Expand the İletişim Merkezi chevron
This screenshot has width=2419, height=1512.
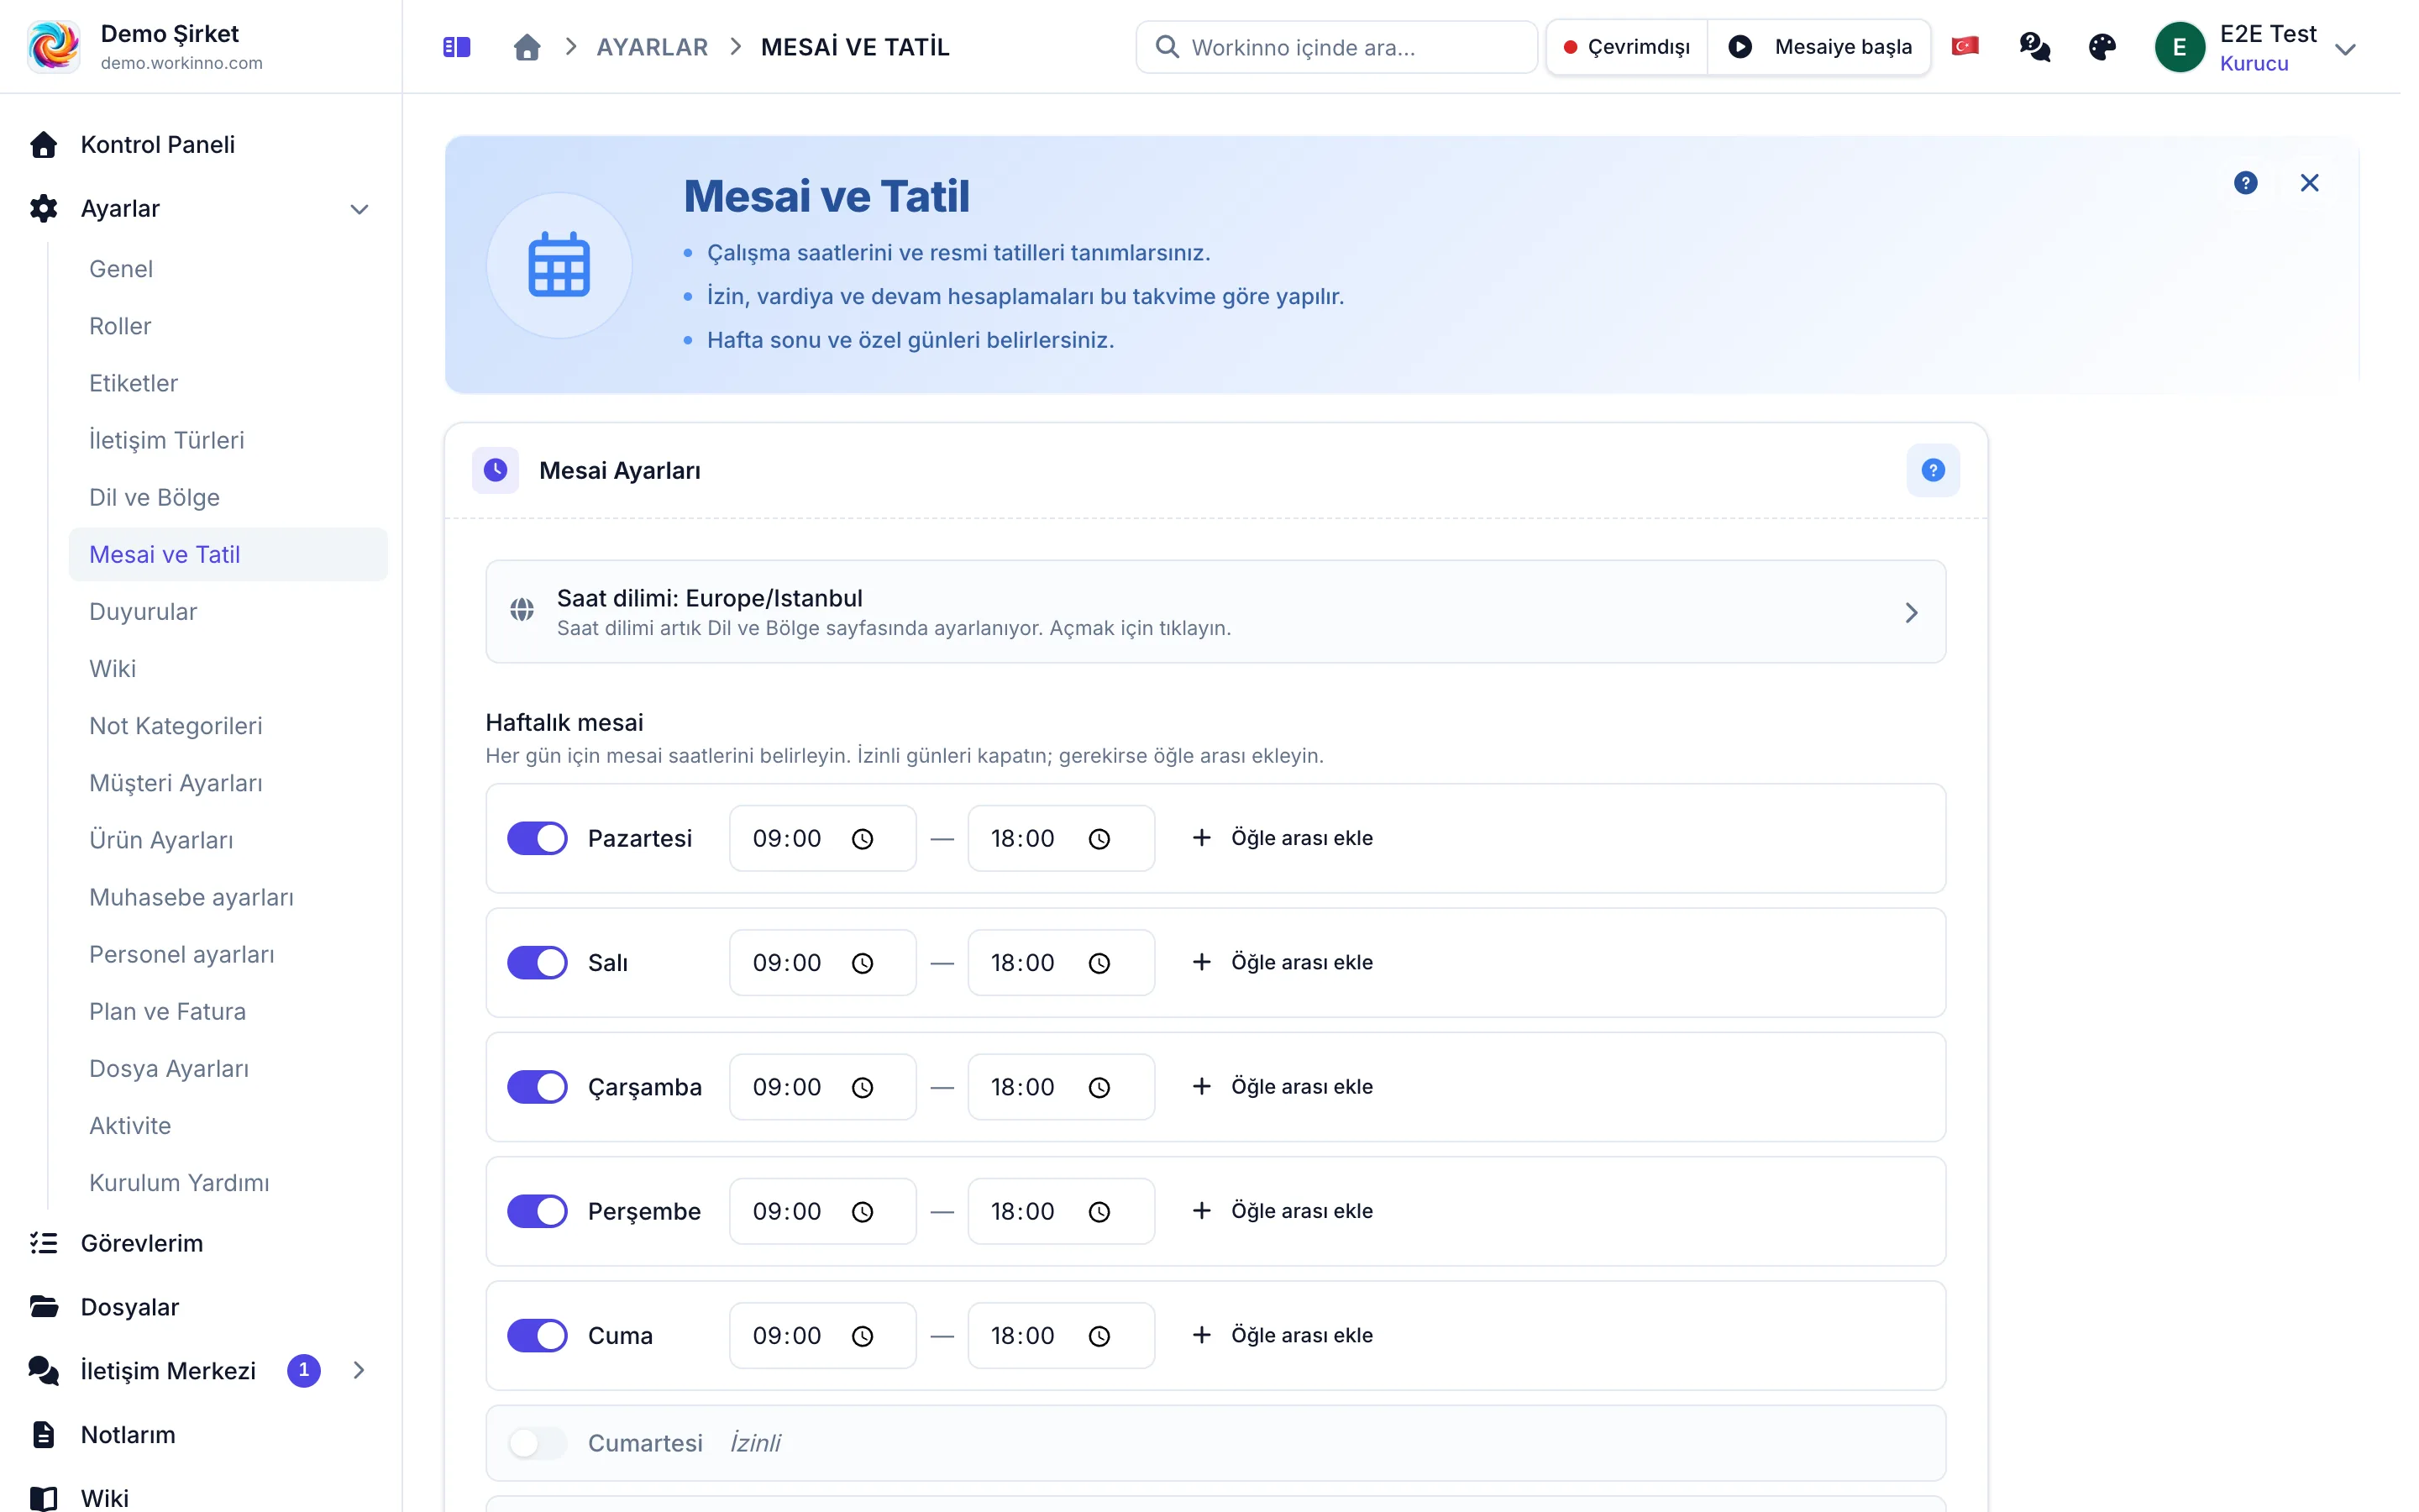point(359,1370)
